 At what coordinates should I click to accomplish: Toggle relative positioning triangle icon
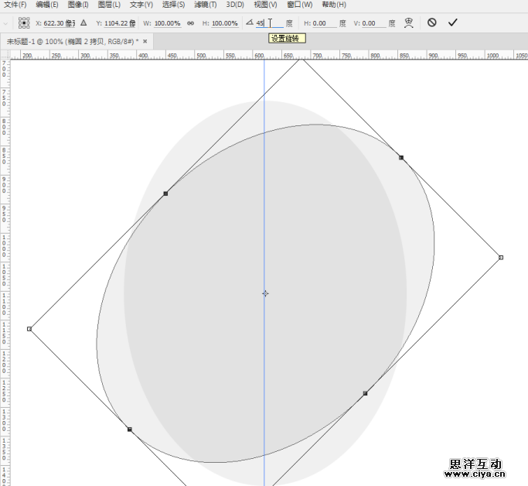pos(83,23)
